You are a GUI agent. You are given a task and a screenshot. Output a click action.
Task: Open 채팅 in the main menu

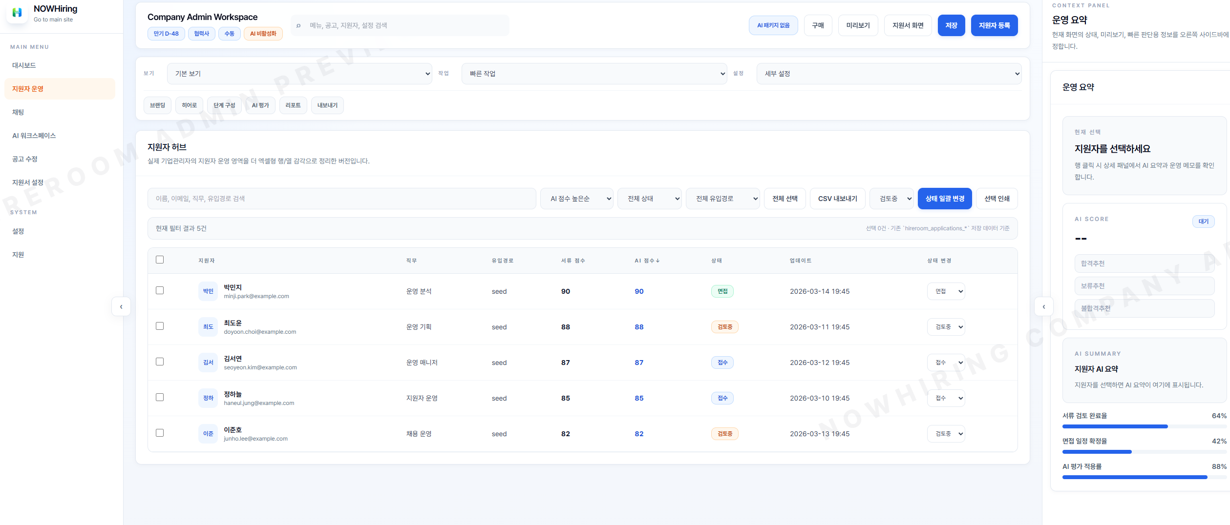pyautogui.click(x=18, y=112)
